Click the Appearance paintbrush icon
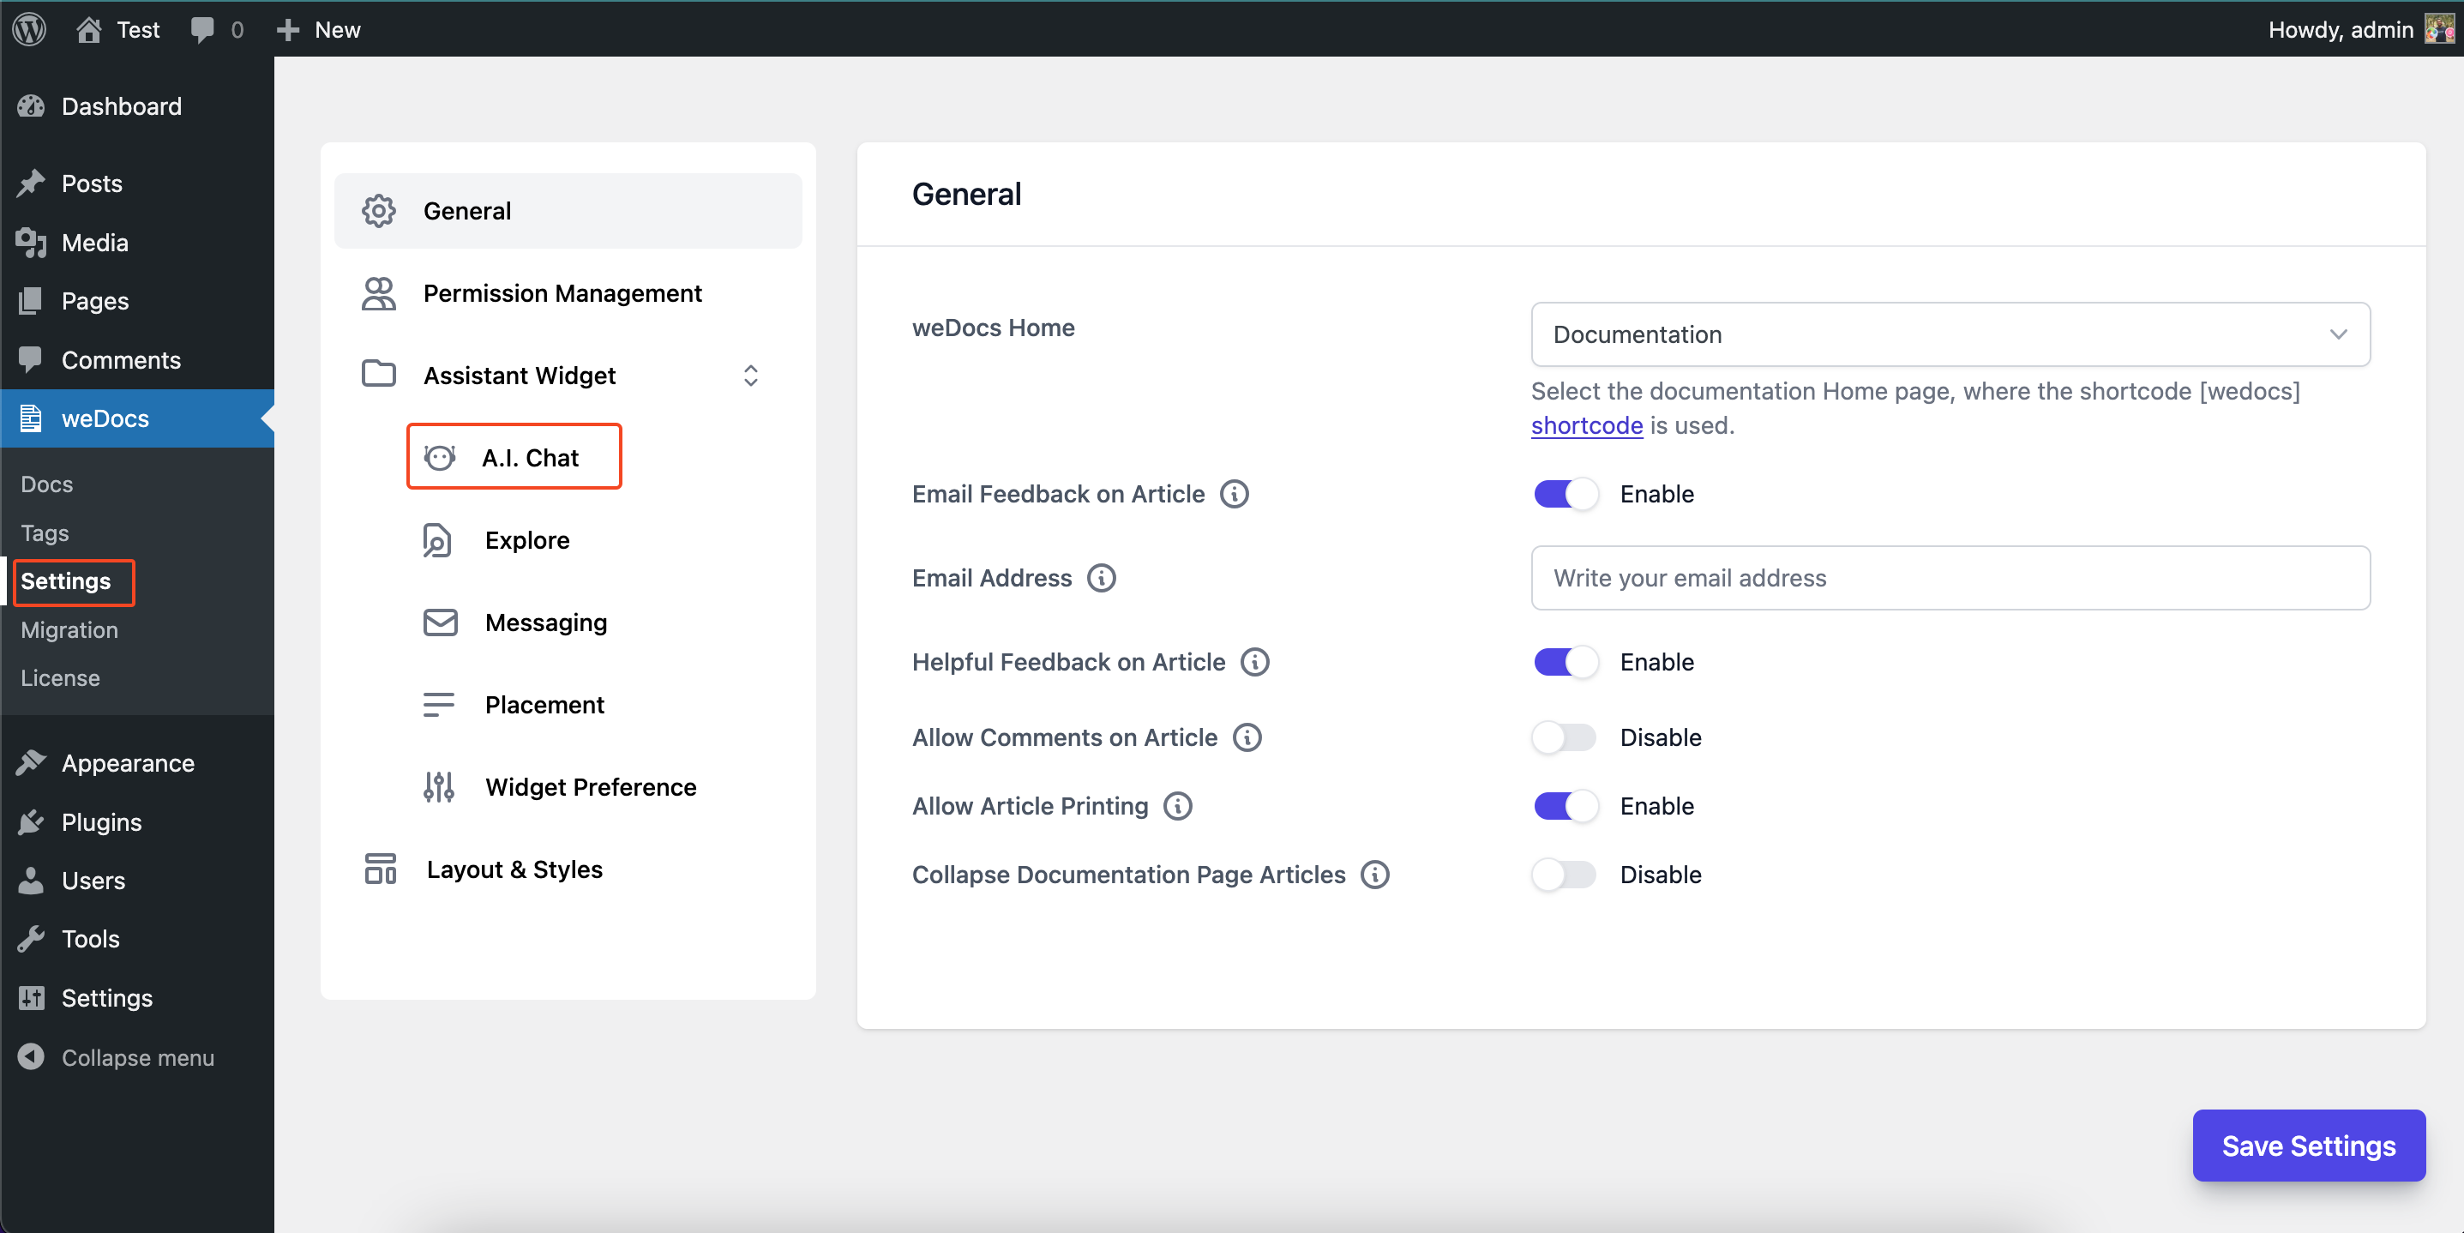2464x1233 pixels. pos(32,762)
